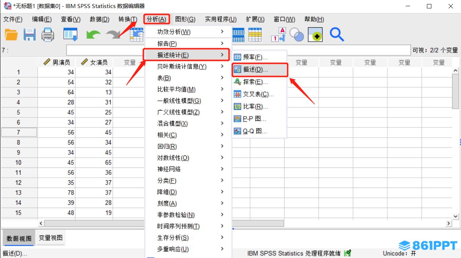Select row 7 header

[x=19, y=132]
